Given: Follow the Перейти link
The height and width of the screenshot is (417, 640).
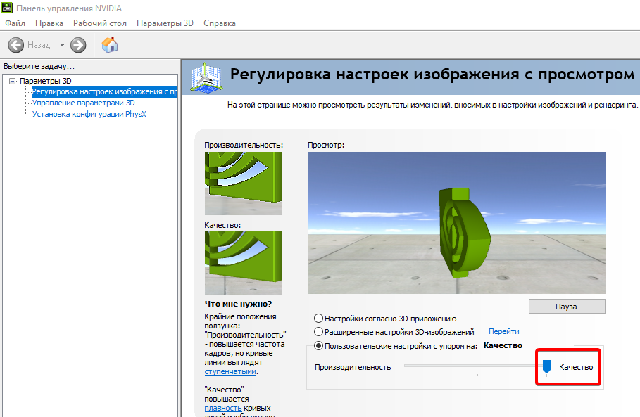Looking at the screenshot, I should (503, 332).
